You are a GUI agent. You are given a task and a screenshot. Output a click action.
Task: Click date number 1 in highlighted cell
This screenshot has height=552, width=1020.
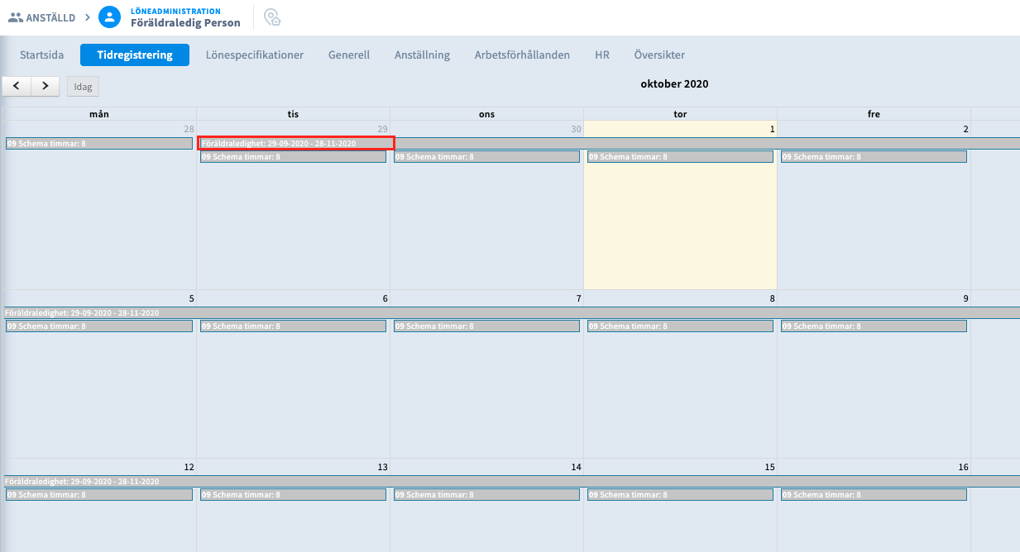[x=773, y=129]
